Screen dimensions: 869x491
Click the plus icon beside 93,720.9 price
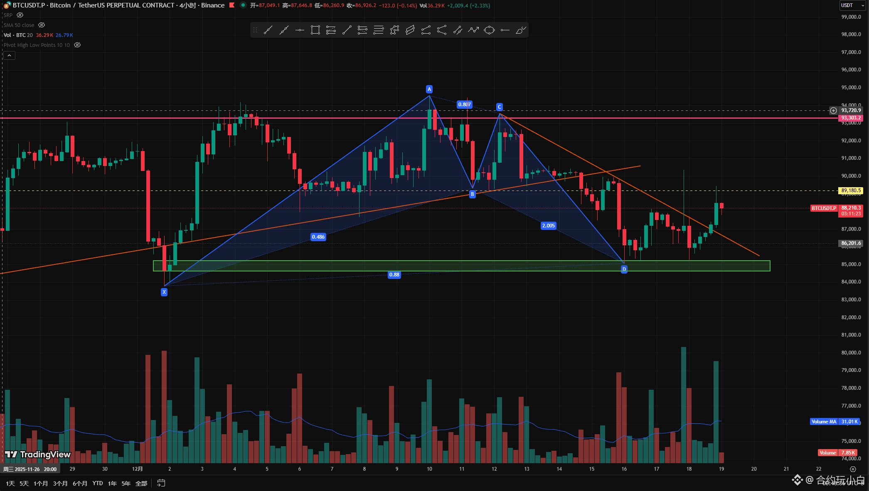833,110
